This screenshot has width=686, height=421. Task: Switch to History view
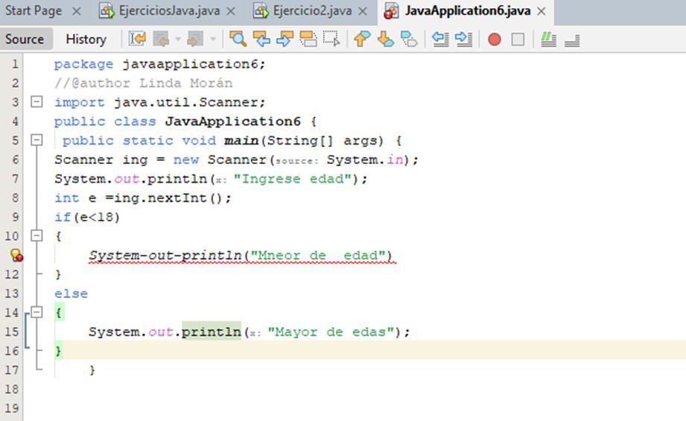86,39
